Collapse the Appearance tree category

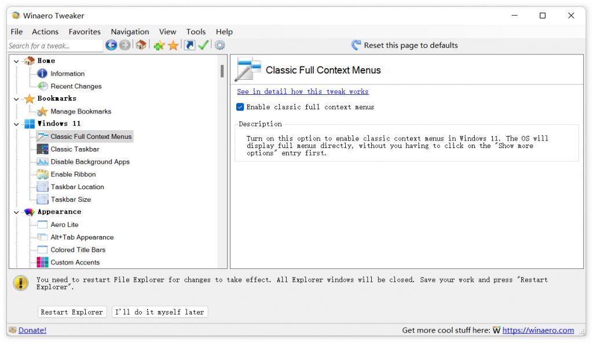(x=16, y=212)
